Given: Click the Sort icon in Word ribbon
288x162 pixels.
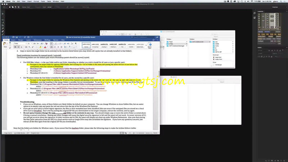Looking at the screenshot, I should point(72,44).
